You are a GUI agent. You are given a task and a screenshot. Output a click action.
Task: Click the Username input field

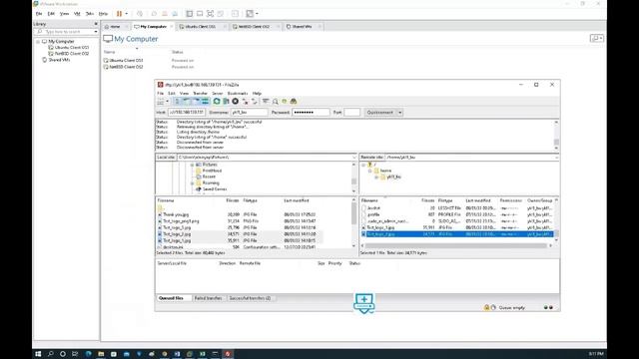tap(250, 113)
